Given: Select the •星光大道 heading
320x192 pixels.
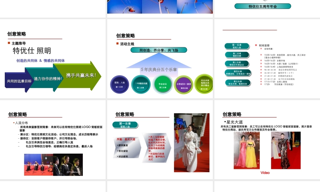Looking at the screenshot, I should (234, 122).
